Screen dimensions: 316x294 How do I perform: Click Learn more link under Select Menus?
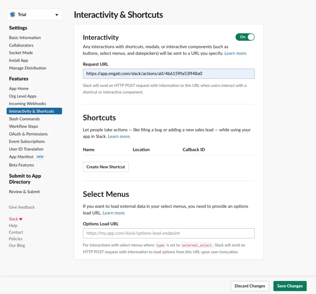(114, 213)
